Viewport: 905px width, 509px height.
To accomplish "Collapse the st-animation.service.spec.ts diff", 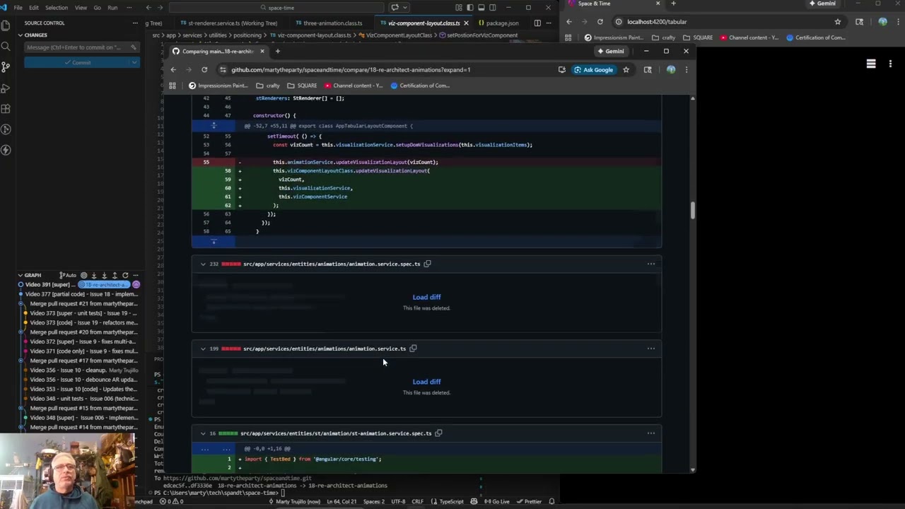I will pyautogui.click(x=203, y=433).
